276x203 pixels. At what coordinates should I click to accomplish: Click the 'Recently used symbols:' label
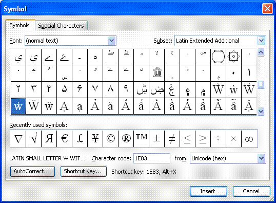click(x=38, y=125)
